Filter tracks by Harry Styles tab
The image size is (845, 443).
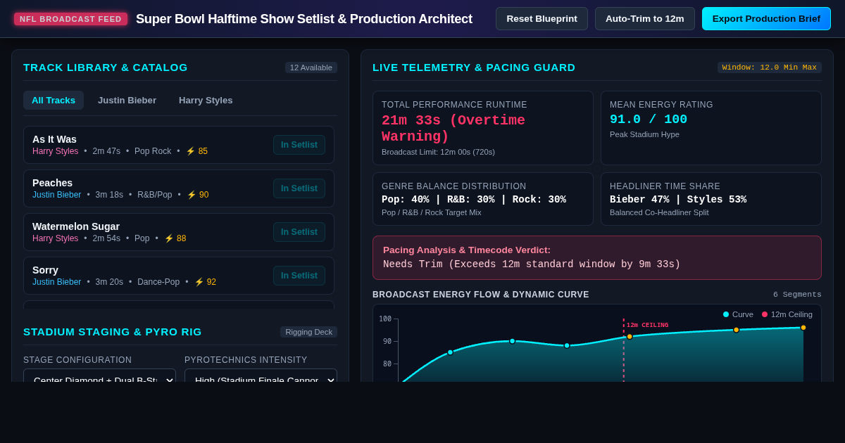click(206, 100)
